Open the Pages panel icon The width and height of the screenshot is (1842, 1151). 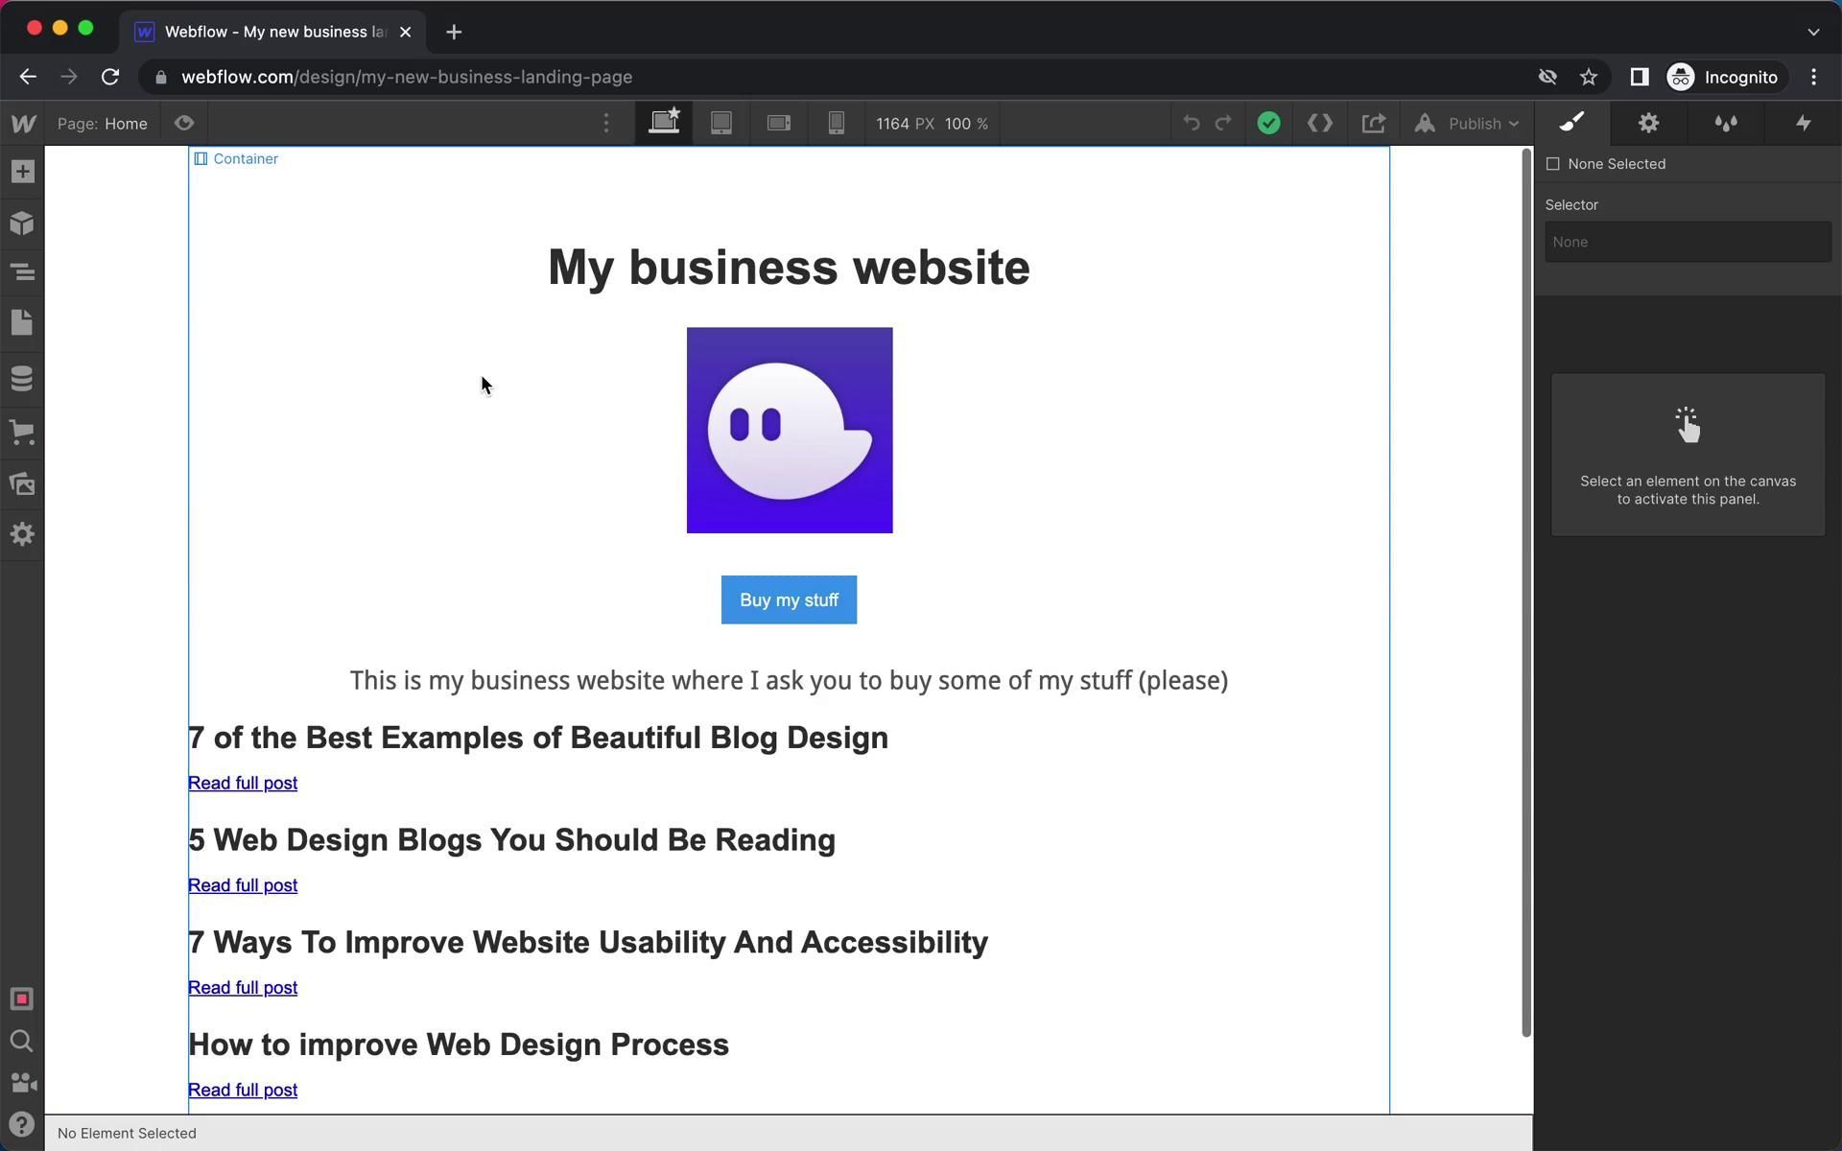22,322
